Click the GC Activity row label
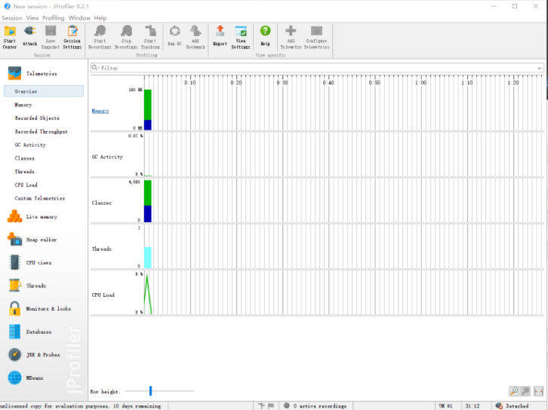 click(x=107, y=157)
